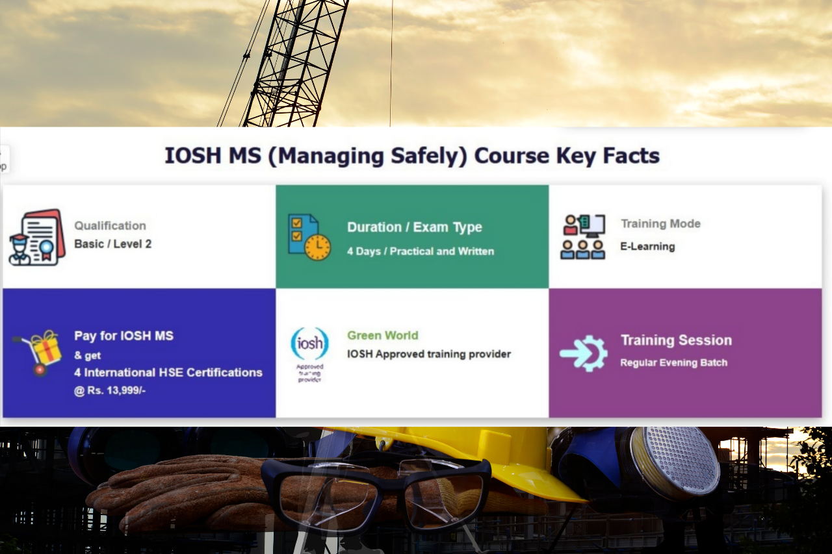Click the checklist and clock Duration icon
Image resolution: width=832 pixels, height=554 pixels.
(309, 237)
